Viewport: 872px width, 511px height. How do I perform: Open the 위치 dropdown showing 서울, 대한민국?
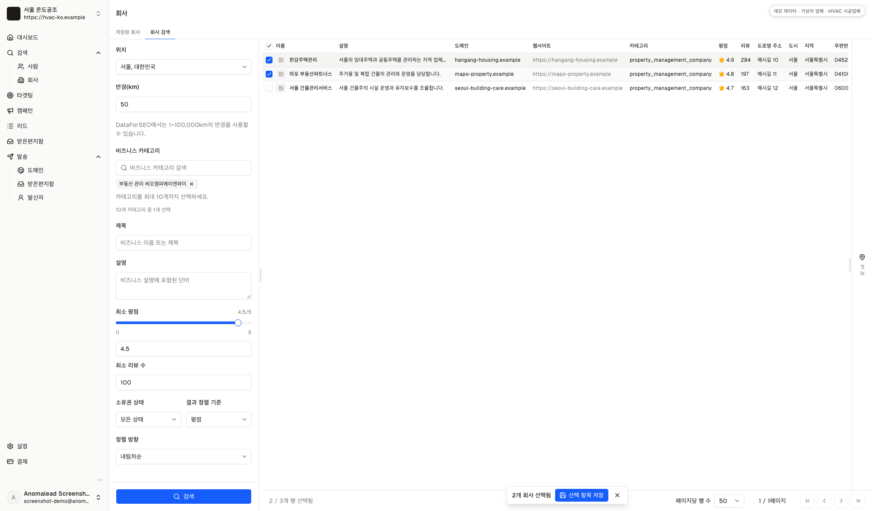click(x=184, y=67)
